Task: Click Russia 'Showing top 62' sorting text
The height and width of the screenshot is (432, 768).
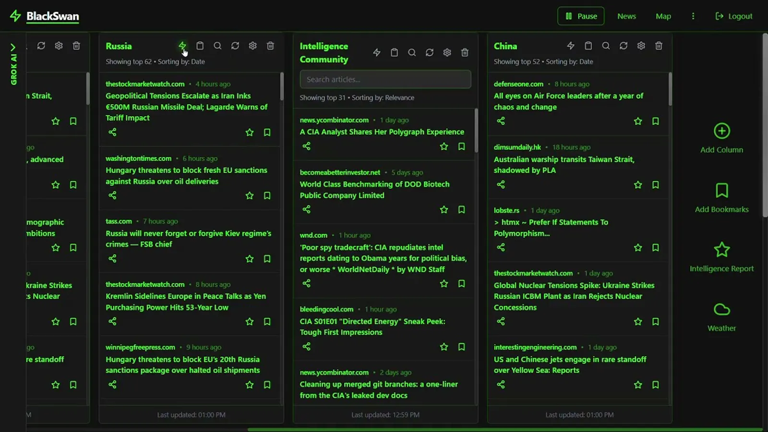Action: 155,61
